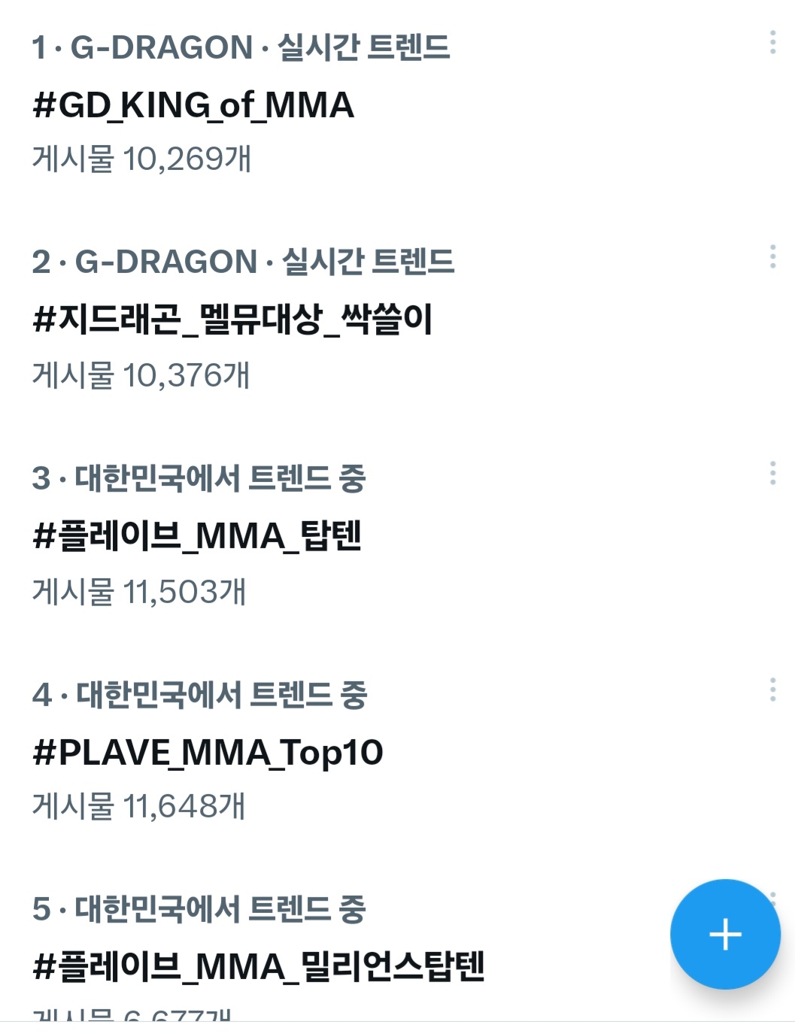Tap the blue compose post plus button
Viewport: 795px width, 1034px height.
(725, 934)
